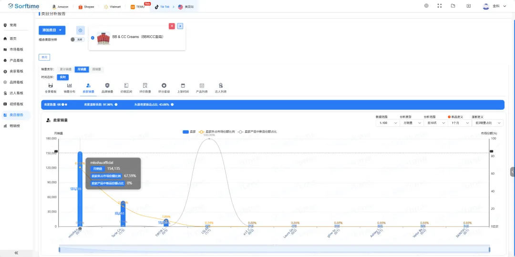
Task: Open 视频看板 sidebar item
Action: (17, 104)
